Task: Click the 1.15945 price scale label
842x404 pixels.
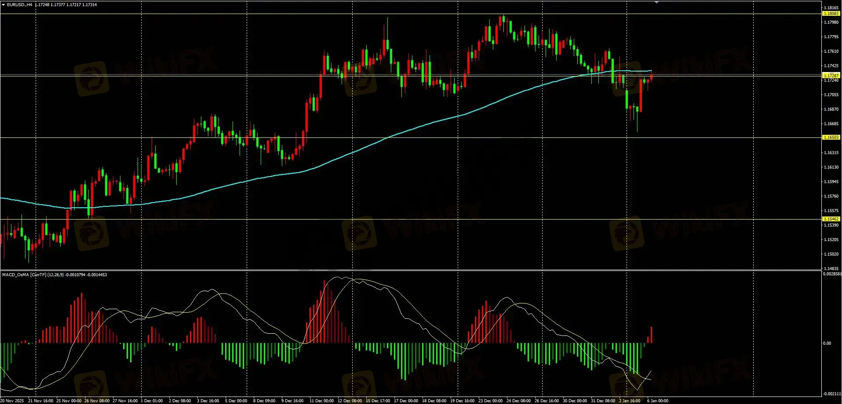Action: coord(831,182)
